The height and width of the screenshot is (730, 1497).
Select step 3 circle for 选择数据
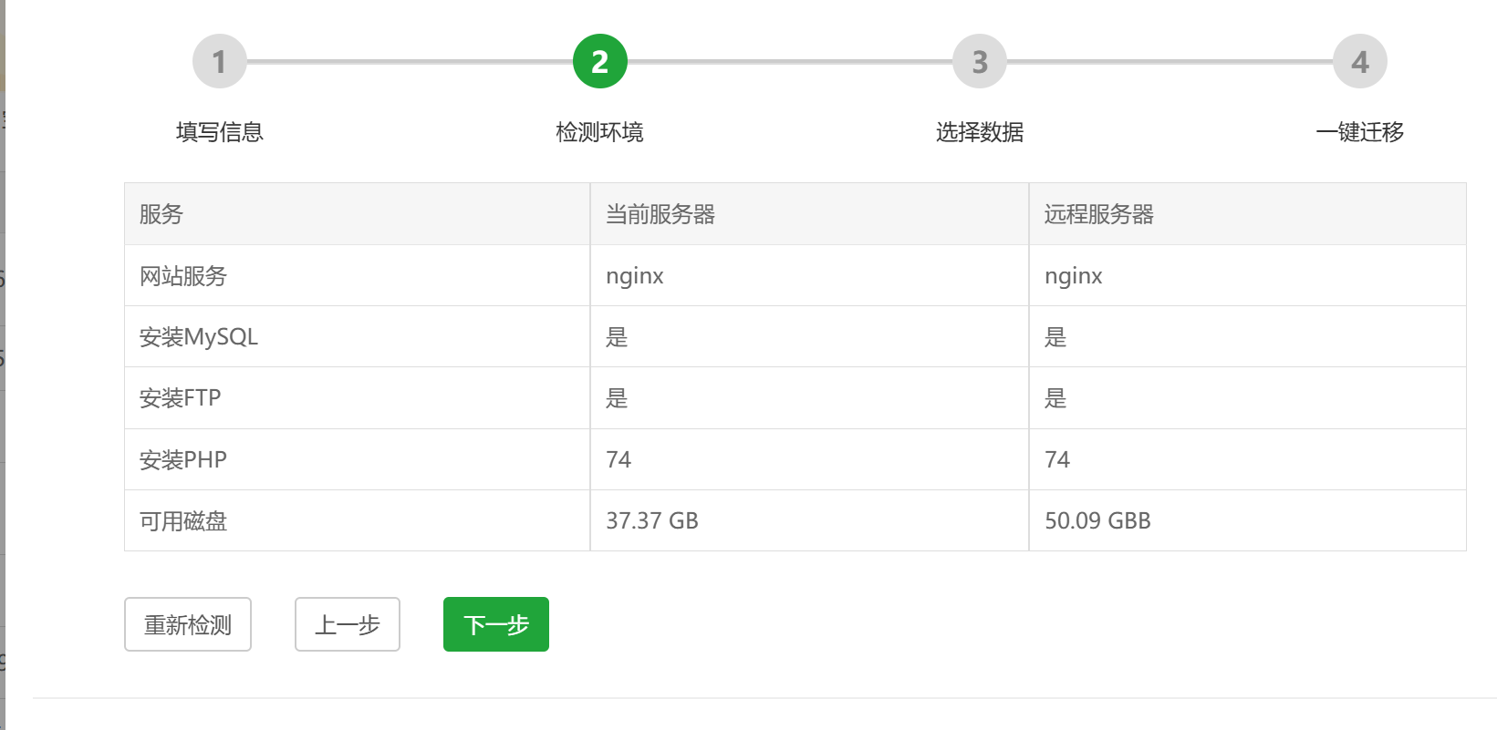pos(980,62)
